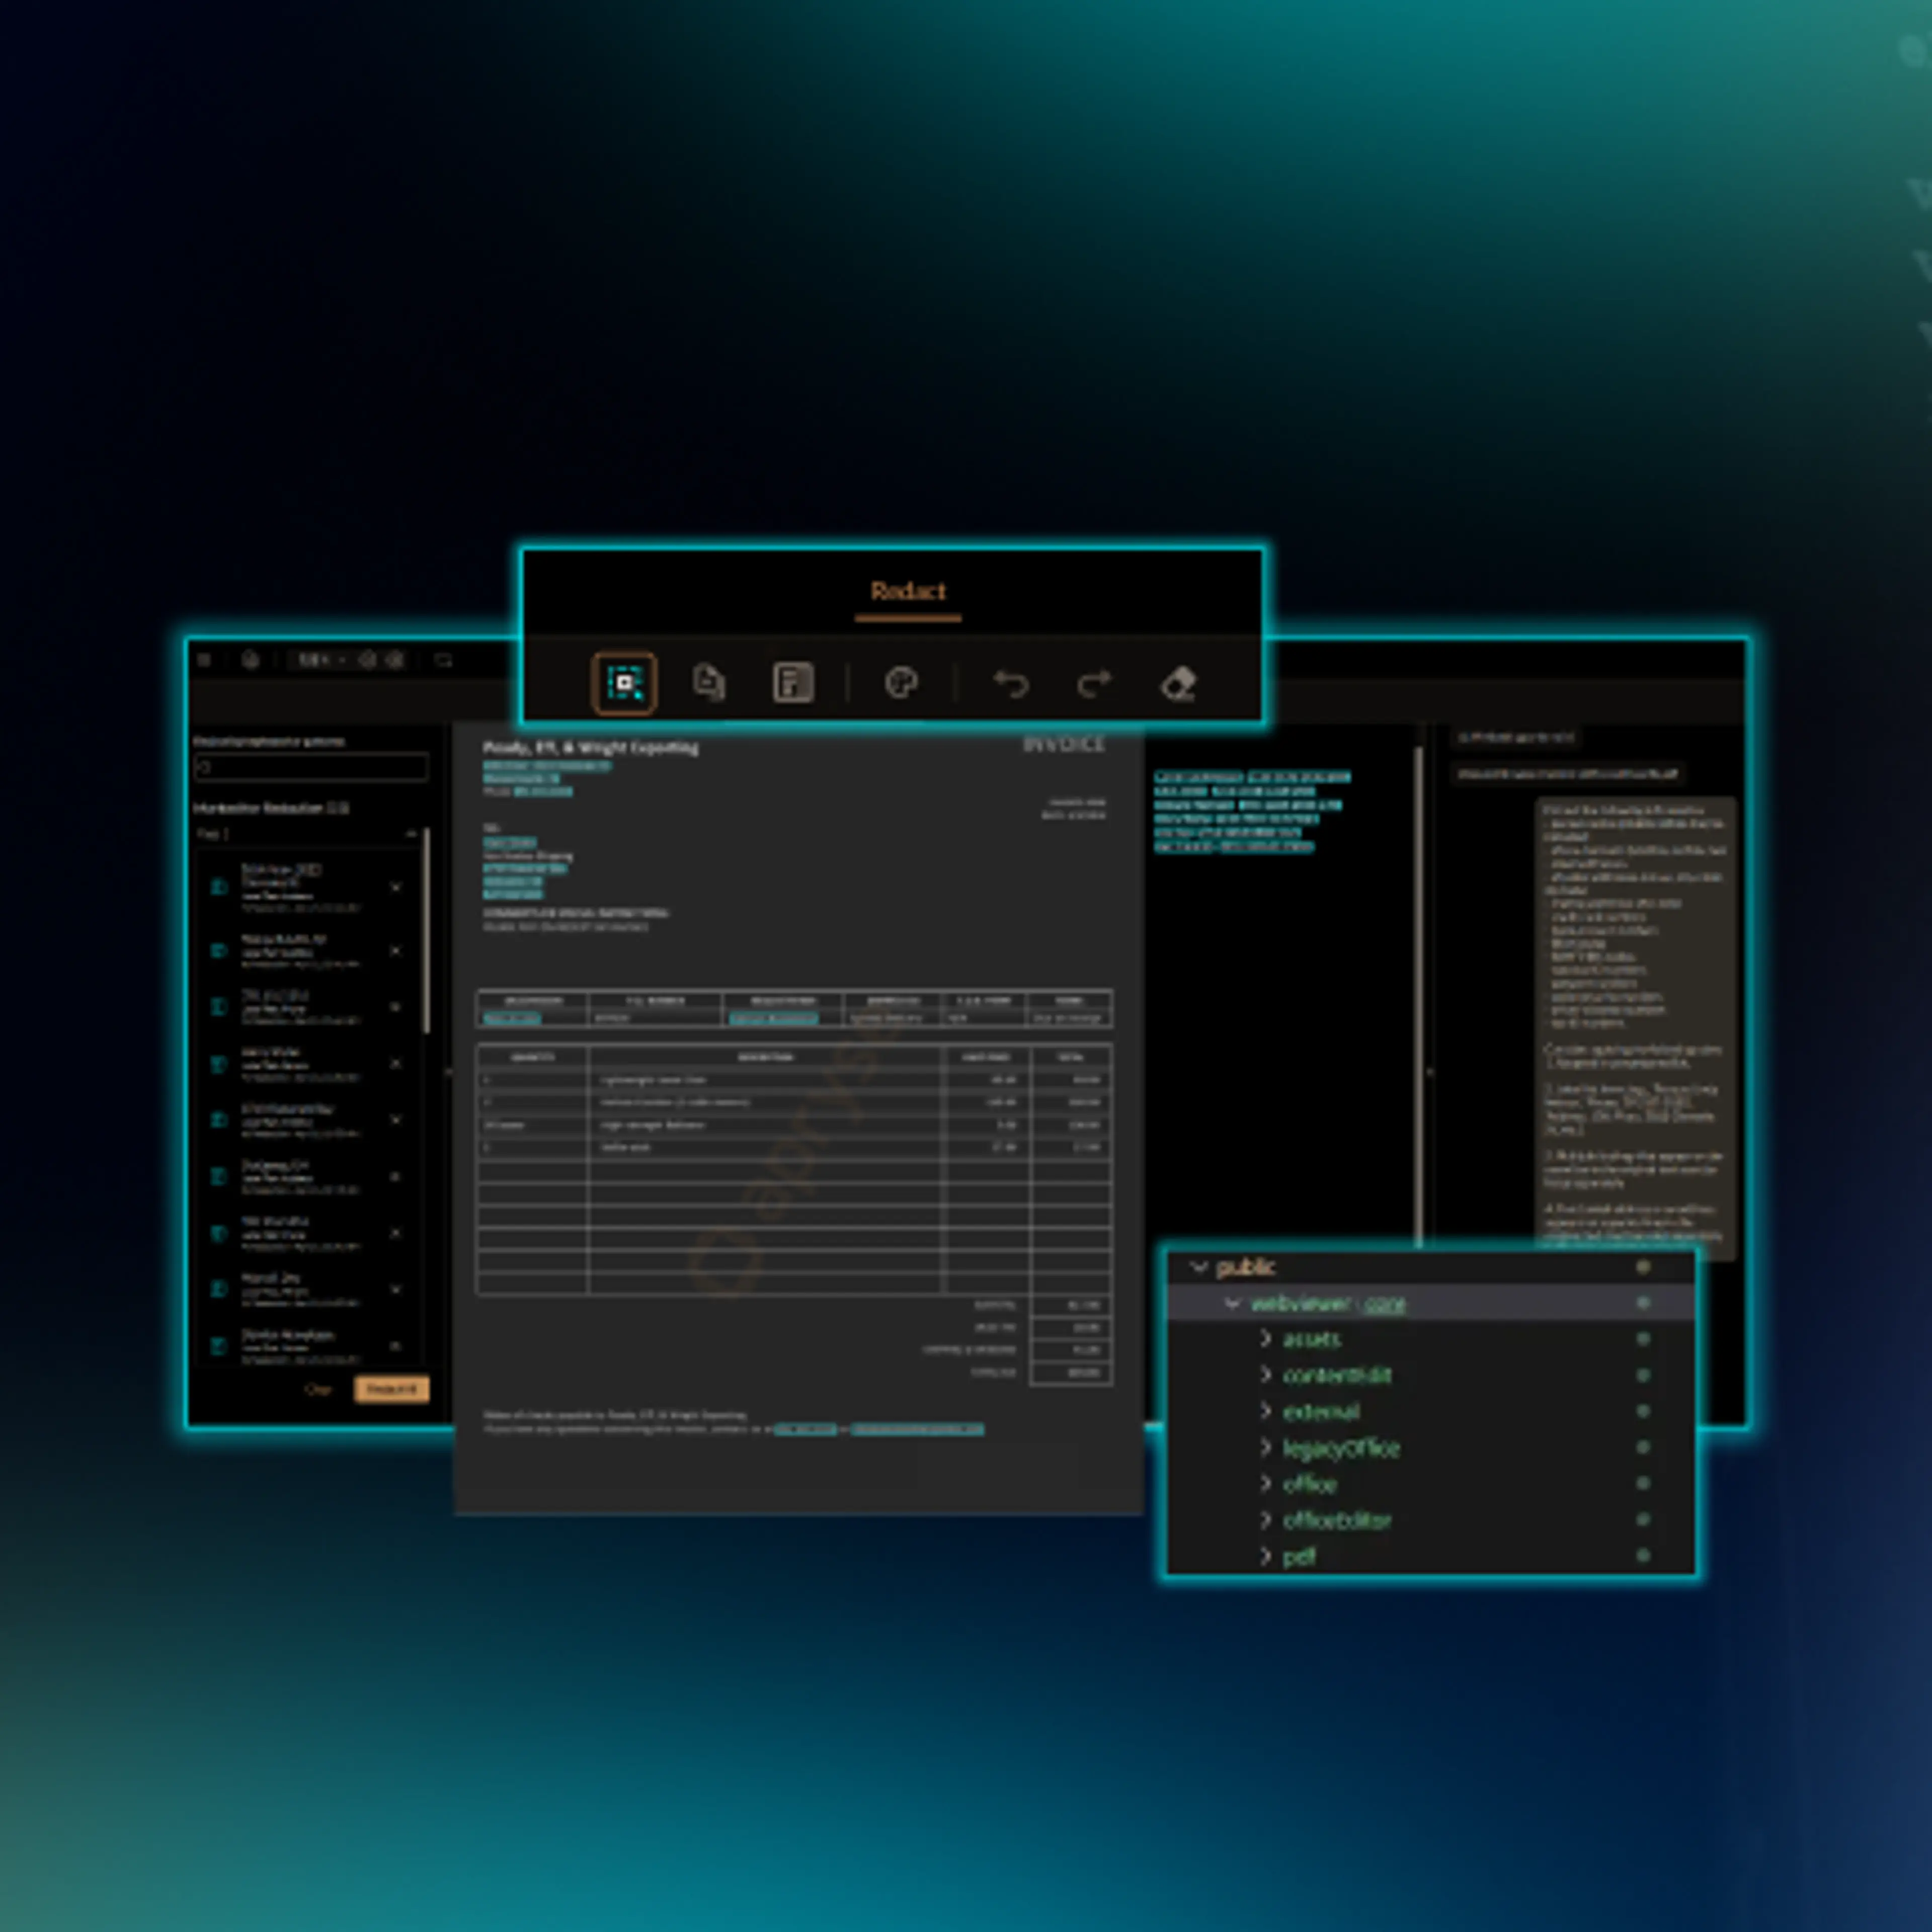Click the INVOICE heading in the document
1932x1932 pixels.
[1064, 745]
